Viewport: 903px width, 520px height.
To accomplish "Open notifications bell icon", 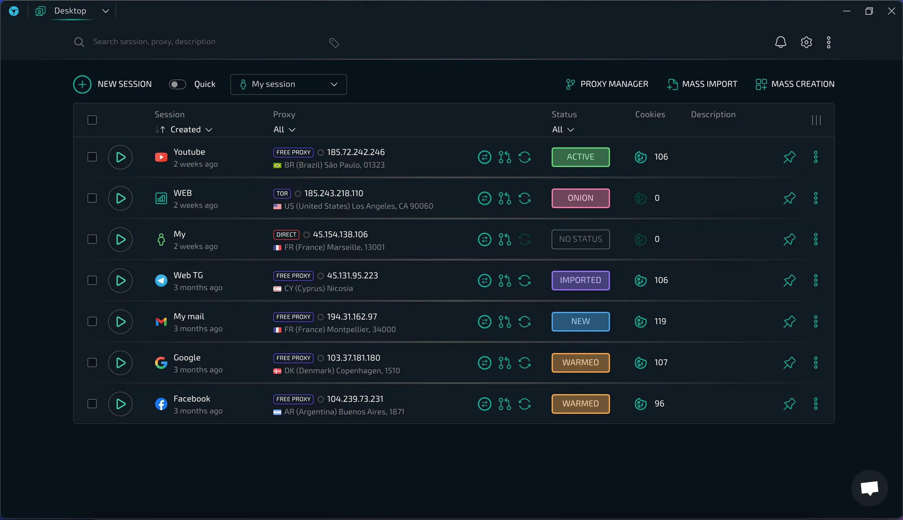I will [780, 42].
